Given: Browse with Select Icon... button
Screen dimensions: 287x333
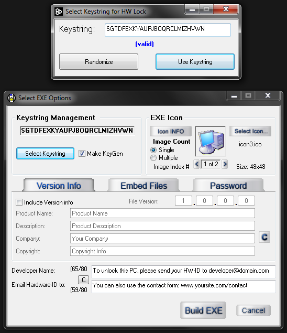Looking at the screenshot, I should [x=250, y=131].
